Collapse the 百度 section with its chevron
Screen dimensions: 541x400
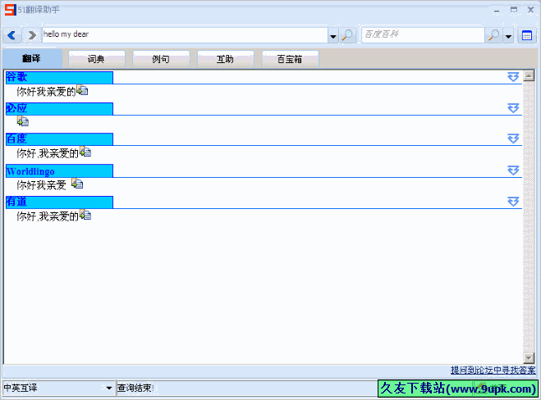[513, 139]
